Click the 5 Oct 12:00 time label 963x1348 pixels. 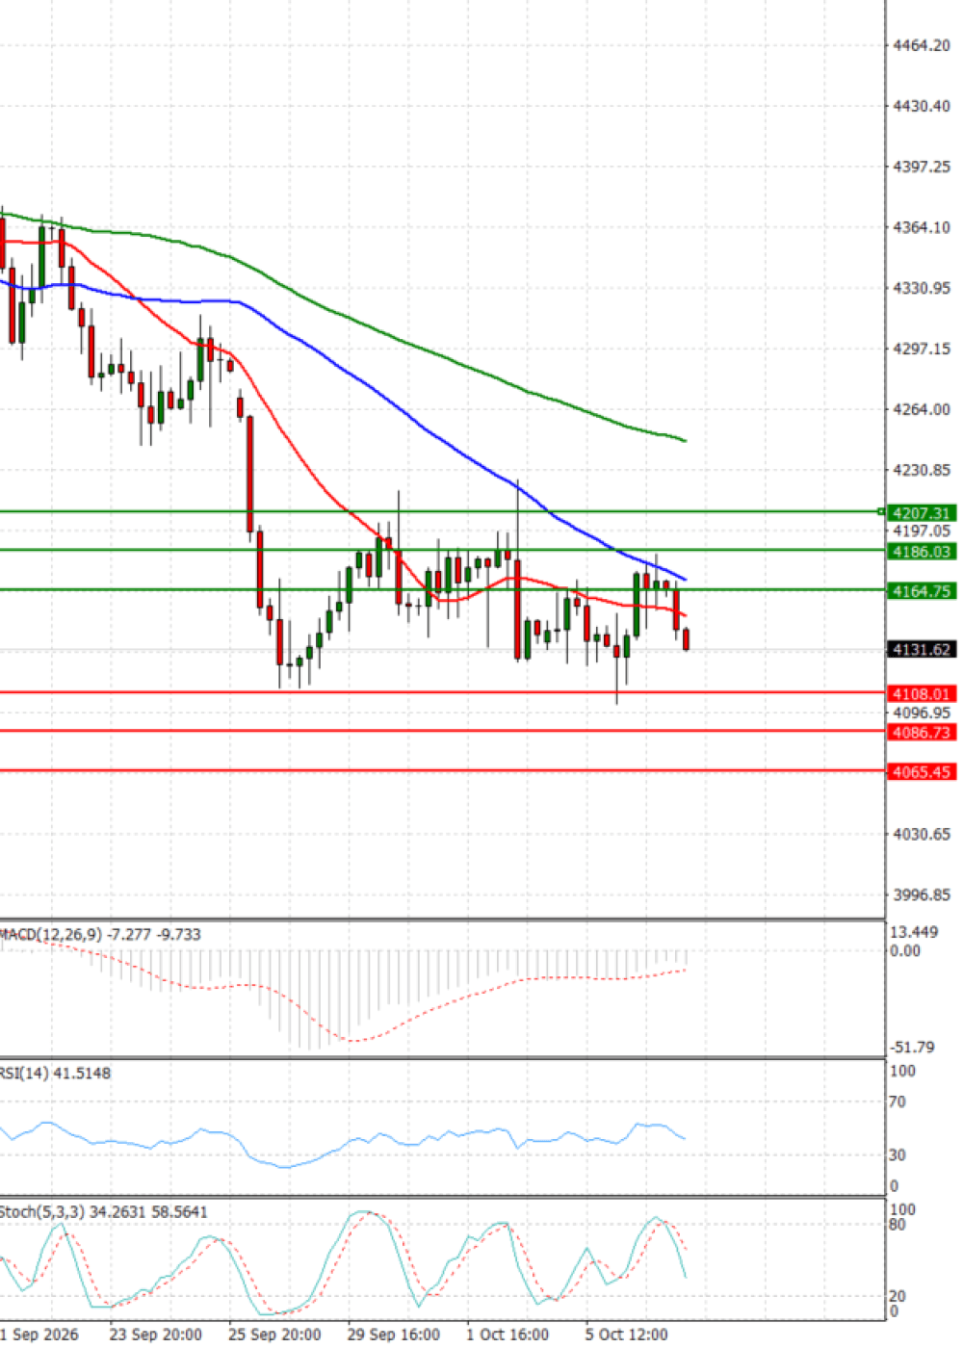tap(626, 1335)
